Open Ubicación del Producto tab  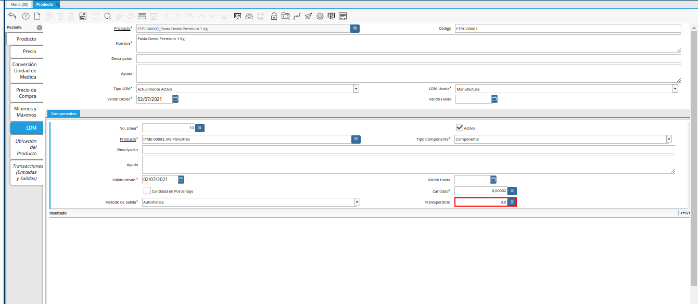pos(27,147)
